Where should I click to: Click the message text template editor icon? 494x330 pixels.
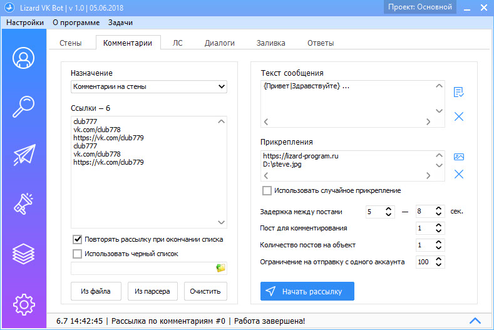458,92
